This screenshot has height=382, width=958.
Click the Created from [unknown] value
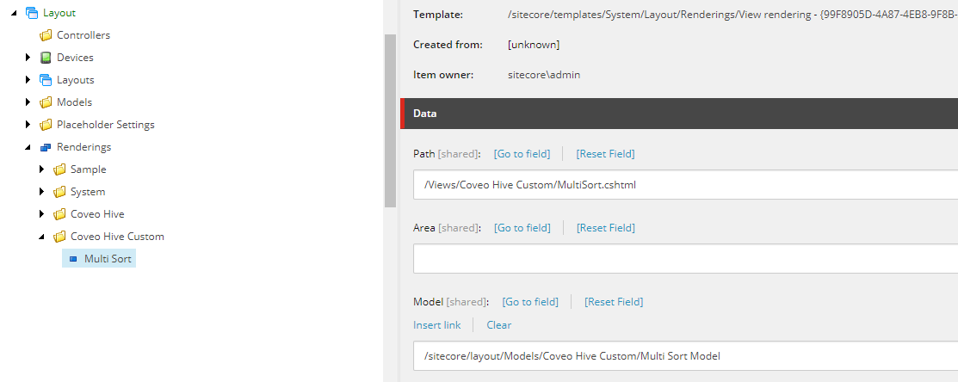click(x=534, y=45)
